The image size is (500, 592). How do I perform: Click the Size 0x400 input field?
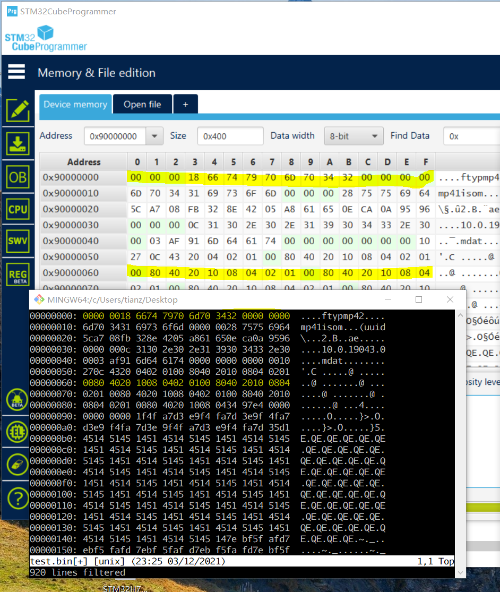(230, 136)
